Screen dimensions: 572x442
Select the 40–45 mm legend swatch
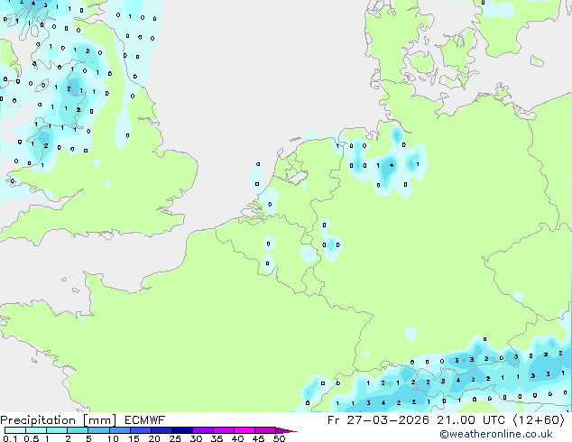[x=244, y=430]
